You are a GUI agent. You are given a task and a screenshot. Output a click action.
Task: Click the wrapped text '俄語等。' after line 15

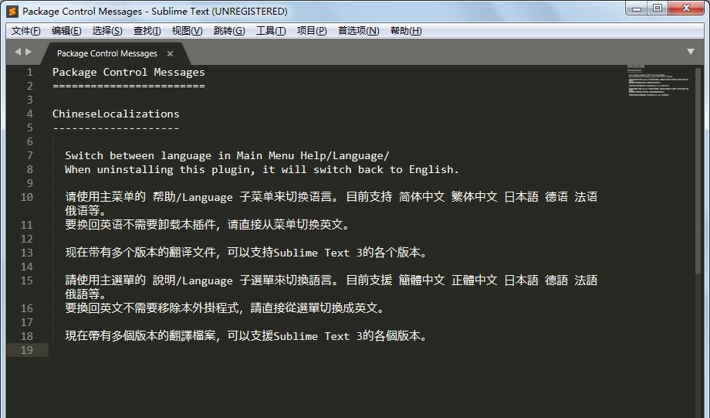click(x=86, y=294)
